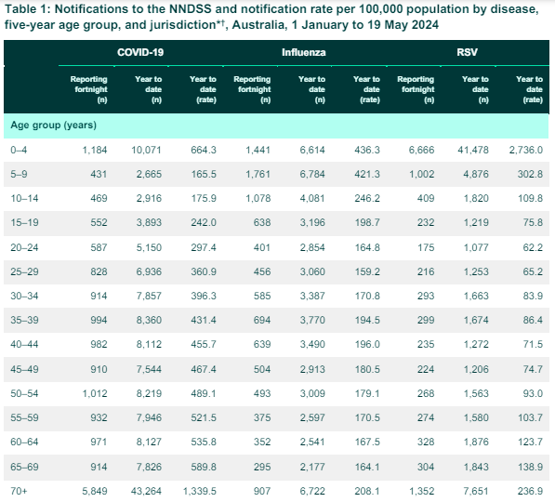555x502 pixels.
Task: Click the Influenza column group header
Action: 304,52
